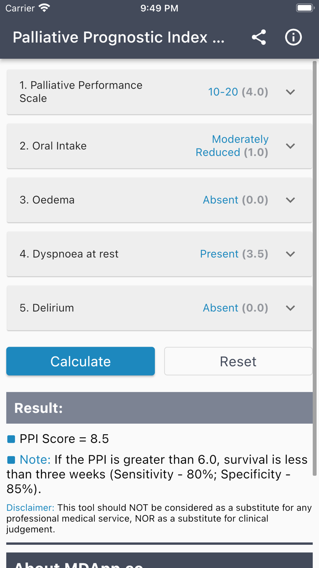Open the info icon next to share
Screen dimensions: 319x568
coord(293,37)
